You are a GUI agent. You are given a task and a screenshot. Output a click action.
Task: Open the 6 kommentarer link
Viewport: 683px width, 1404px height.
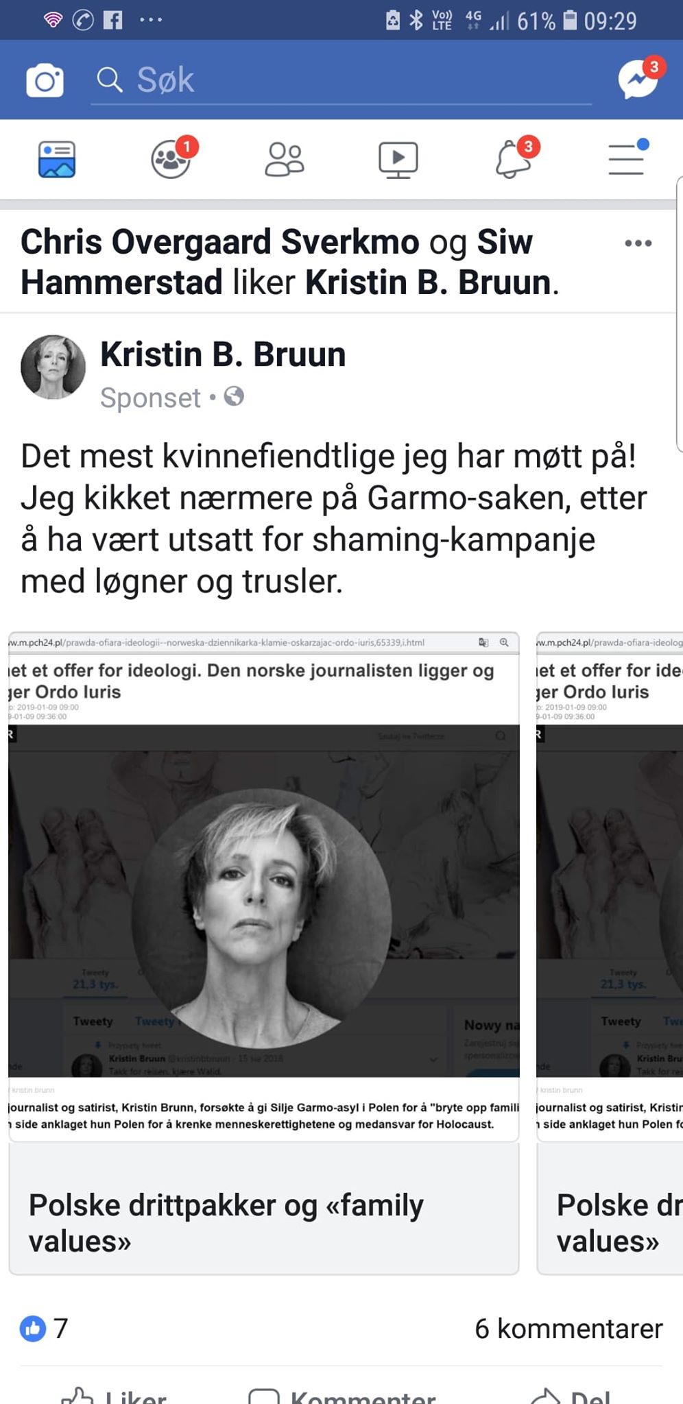click(x=568, y=1329)
